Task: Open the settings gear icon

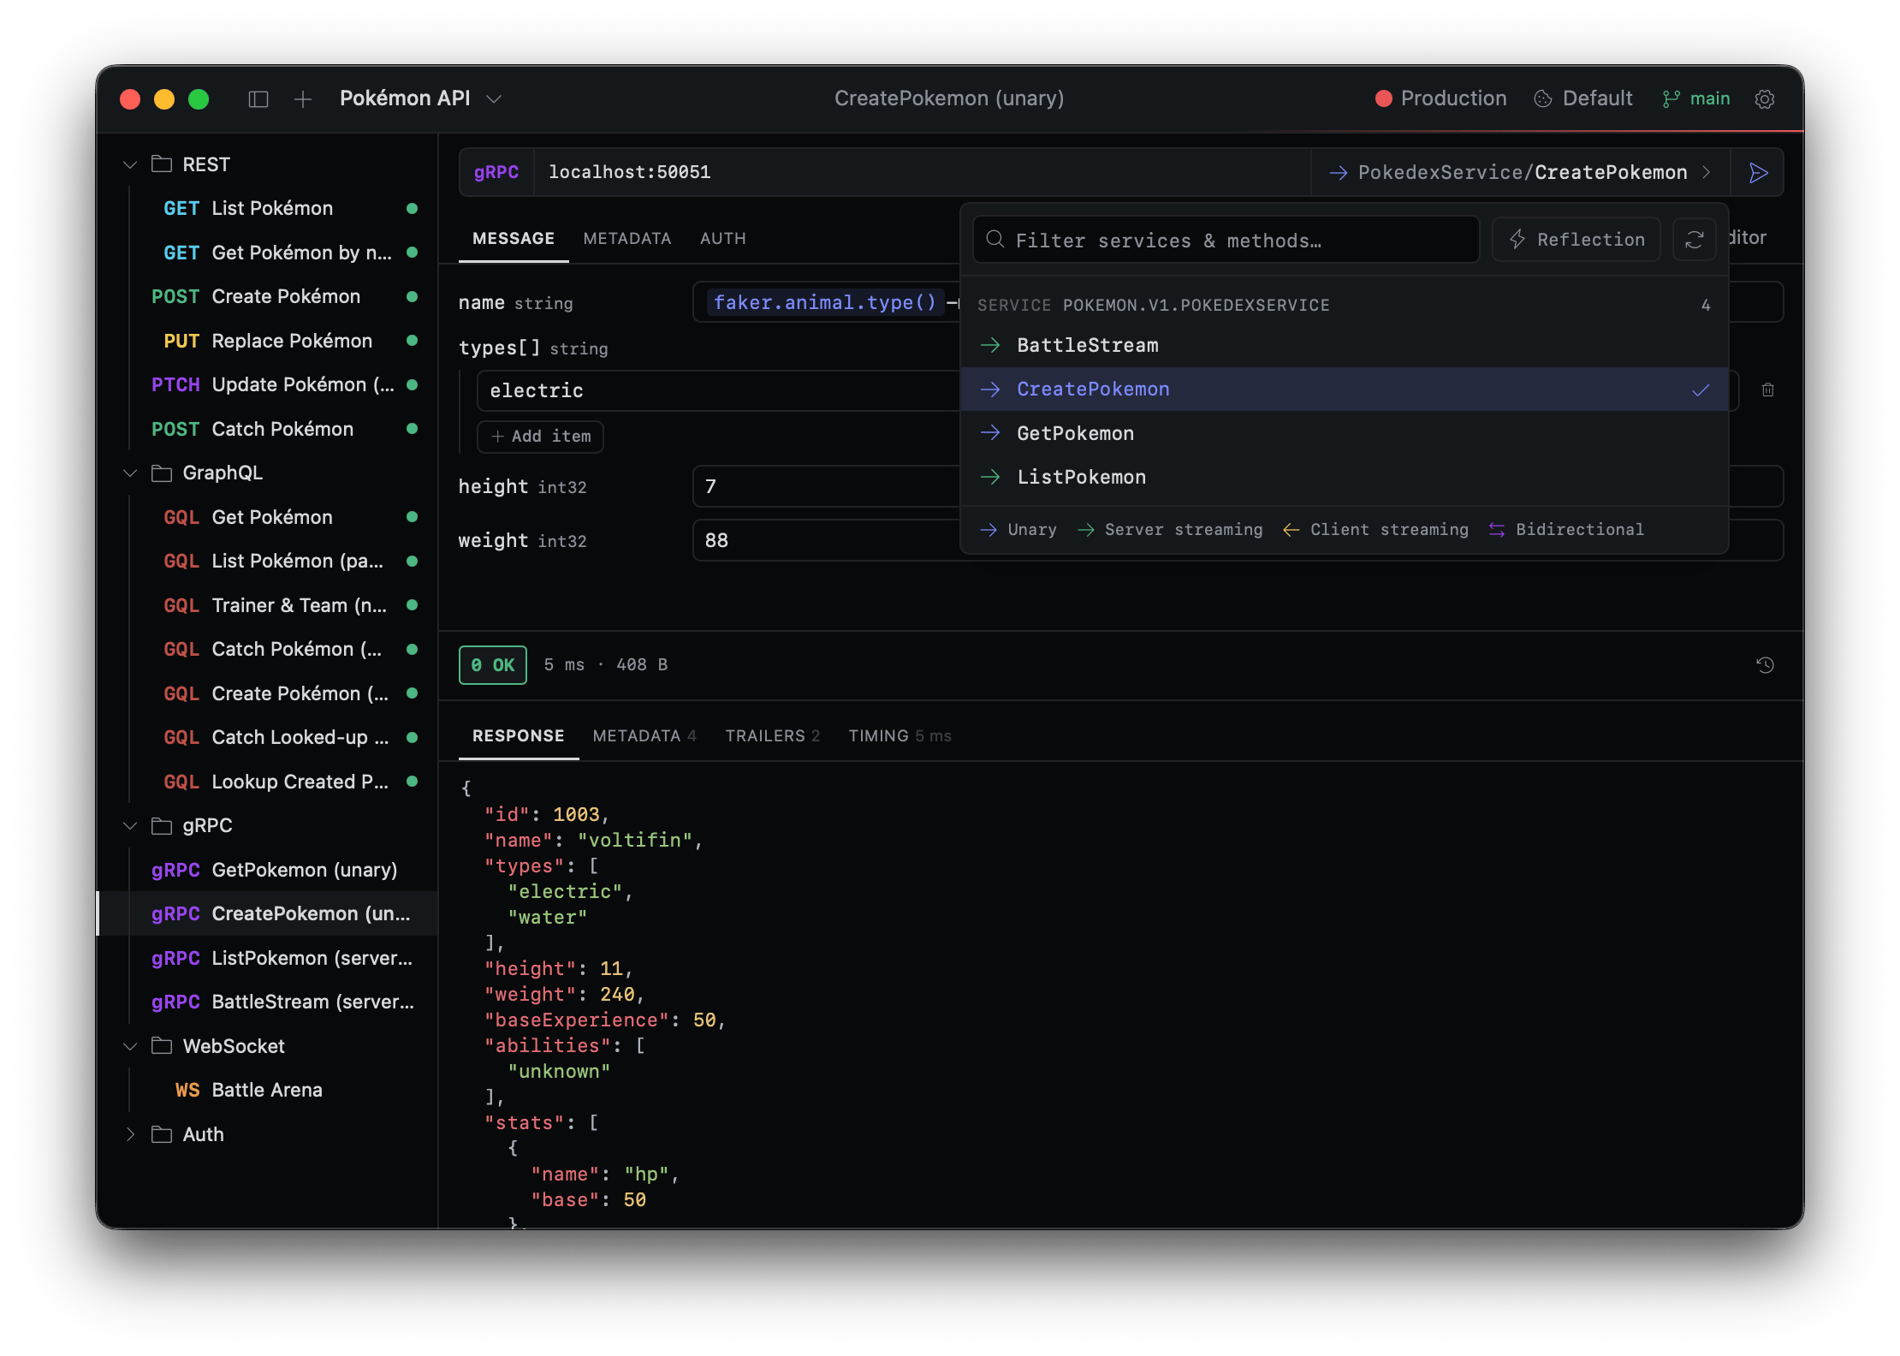Action: click(x=1765, y=99)
